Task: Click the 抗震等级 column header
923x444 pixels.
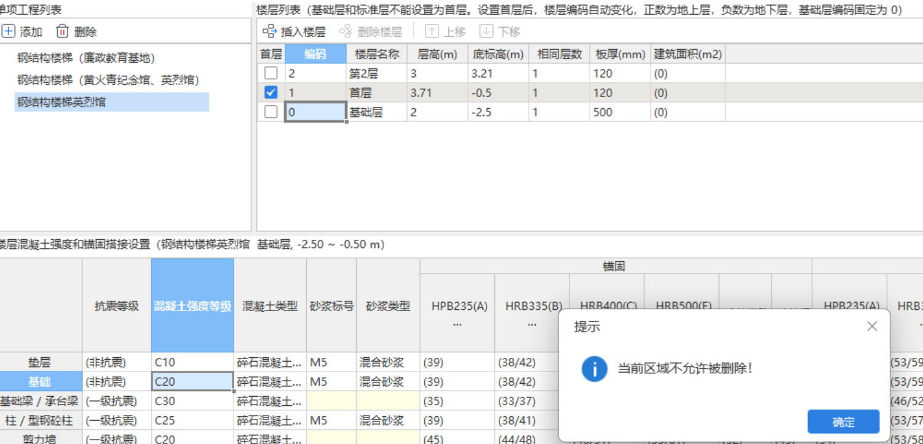Action: tap(117, 306)
